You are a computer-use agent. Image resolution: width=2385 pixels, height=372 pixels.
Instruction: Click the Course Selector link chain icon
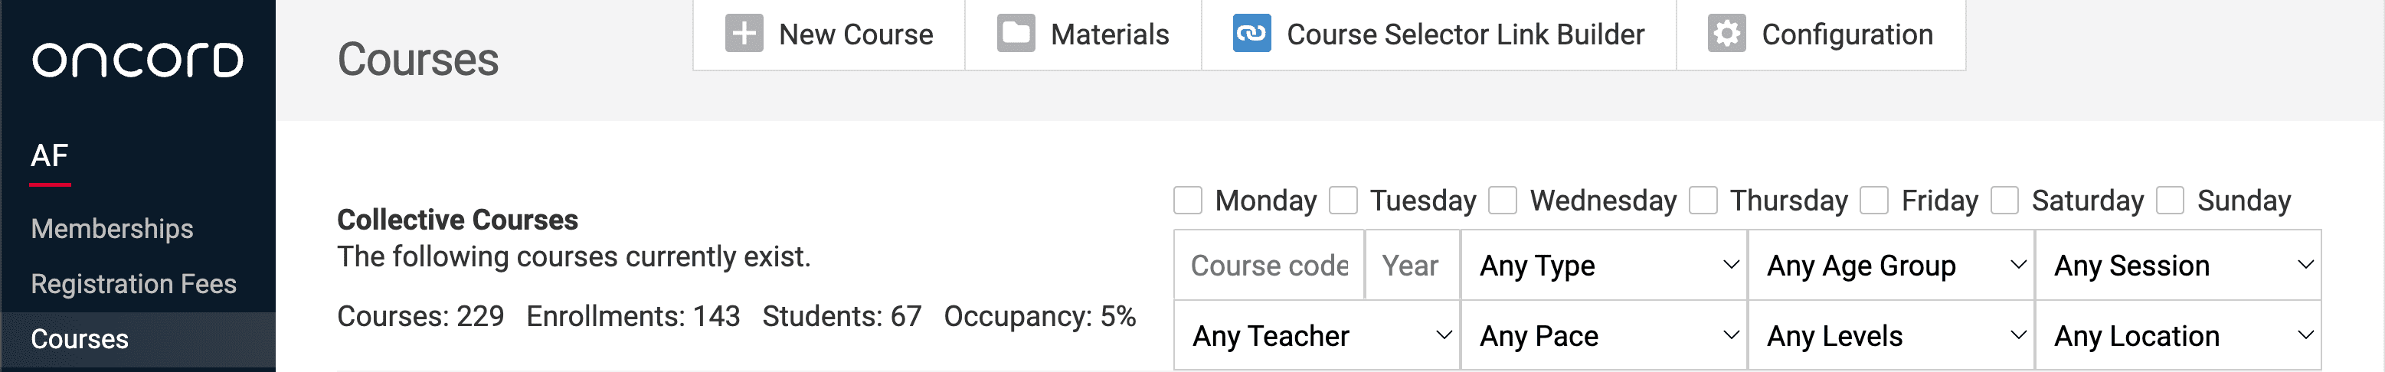point(1251,34)
